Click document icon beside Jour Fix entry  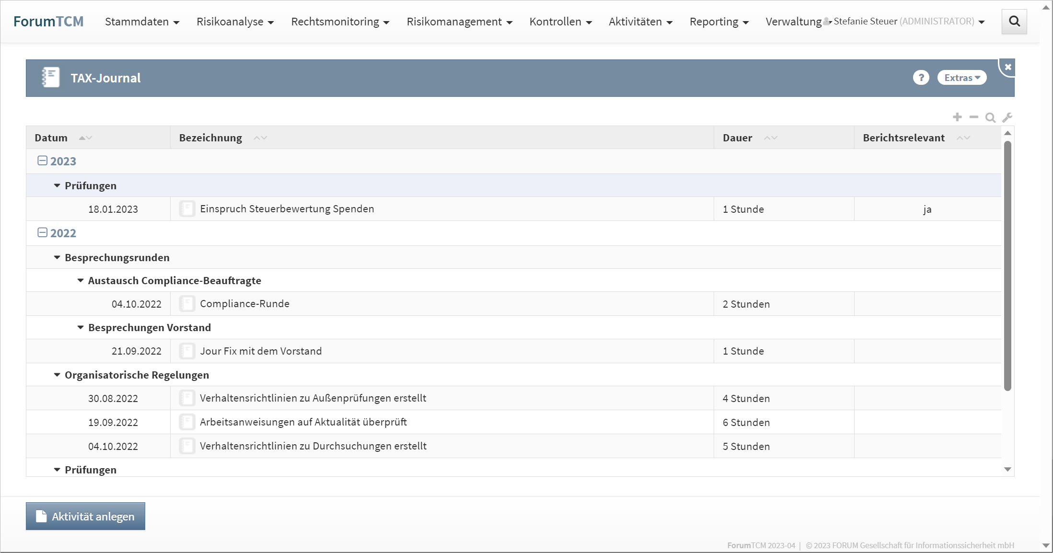coord(187,351)
